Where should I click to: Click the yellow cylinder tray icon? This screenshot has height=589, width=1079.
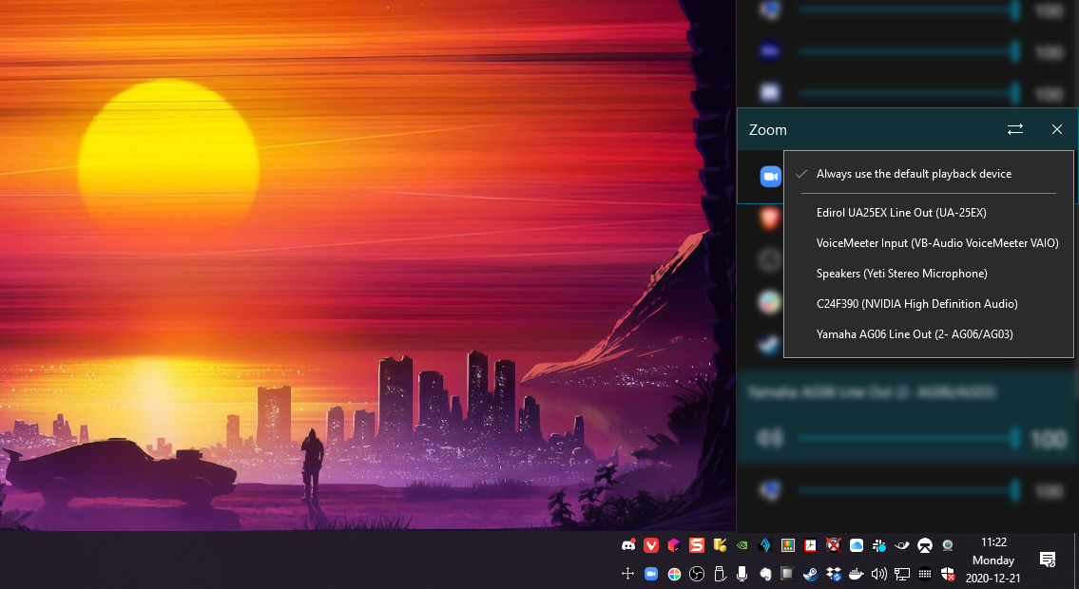pyautogui.click(x=720, y=545)
